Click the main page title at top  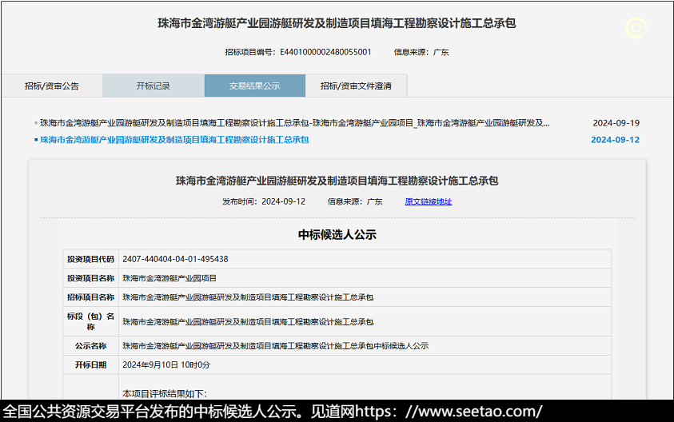click(x=337, y=23)
